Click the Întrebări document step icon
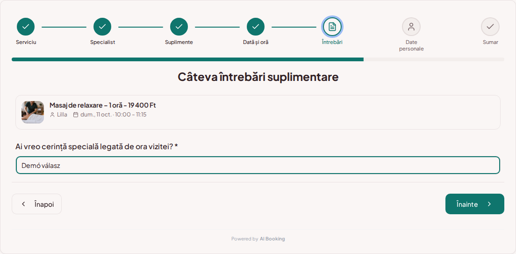Image resolution: width=516 pixels, height=254 pixels. (x=332, y=27)
